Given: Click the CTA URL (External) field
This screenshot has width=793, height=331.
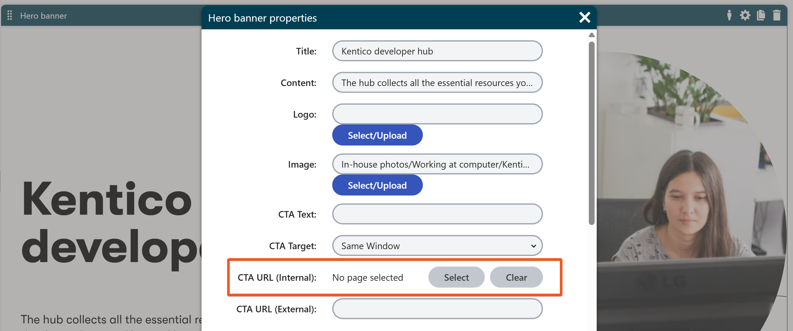Looking at the screenshot, I should [x=437, y=309].
